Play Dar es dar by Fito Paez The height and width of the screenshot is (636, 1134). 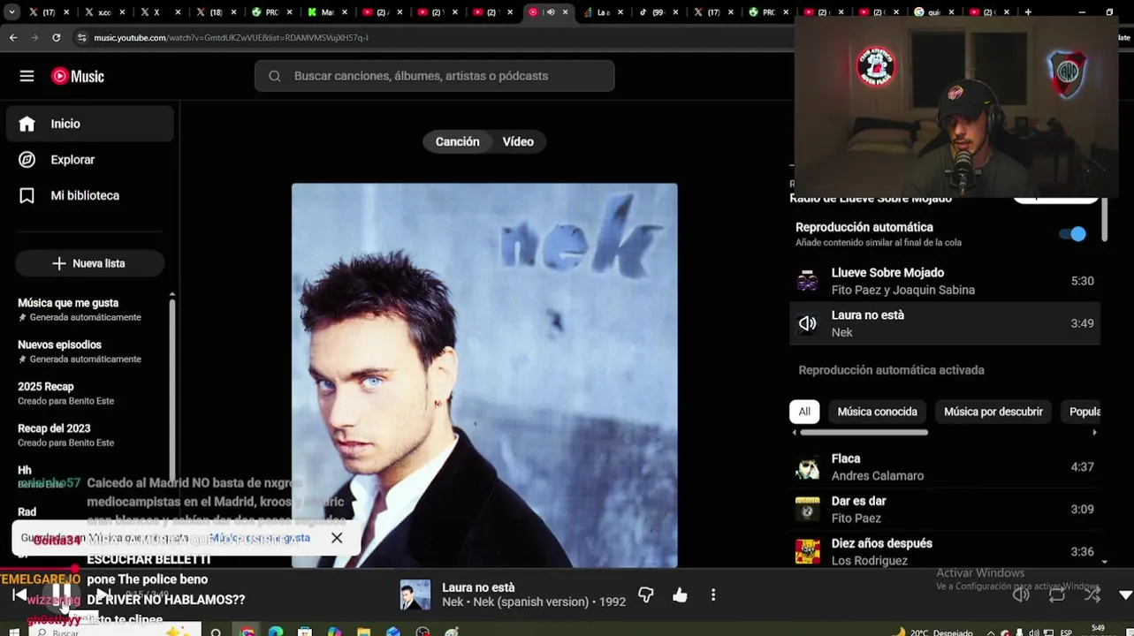click(944, 509)
